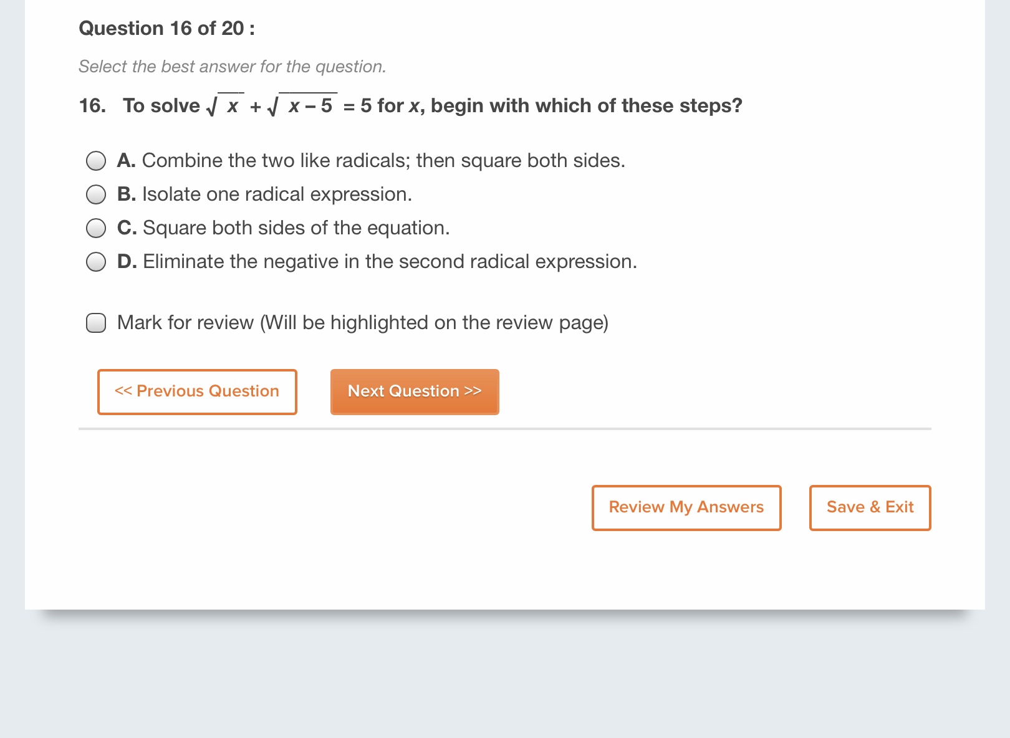1010x738 pixels.
Task: Advance to question 17 with Next Question
Action: click(x=414, y=391)
